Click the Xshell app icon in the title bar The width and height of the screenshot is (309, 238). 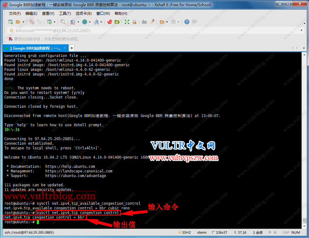coord(5,5)
